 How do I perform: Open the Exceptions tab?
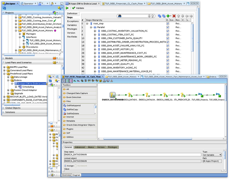point(73,21)
